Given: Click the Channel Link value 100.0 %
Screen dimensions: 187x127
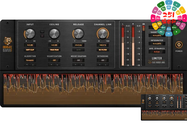Looking at the screenshot, I should tap(103, 45).
